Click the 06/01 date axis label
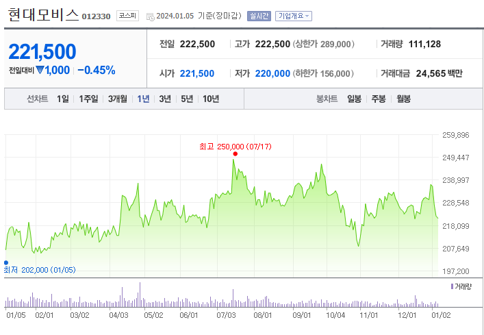This screenshot has width=484, height=335. (x=188, y=315)
